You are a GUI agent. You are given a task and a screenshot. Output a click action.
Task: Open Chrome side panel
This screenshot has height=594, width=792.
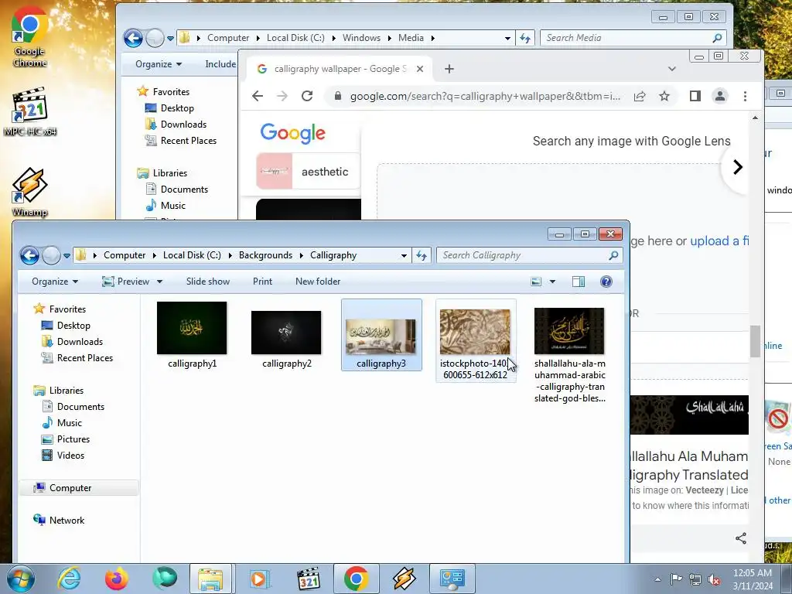tap(695, 96)
